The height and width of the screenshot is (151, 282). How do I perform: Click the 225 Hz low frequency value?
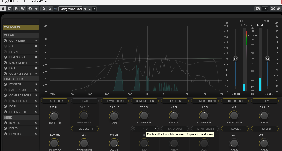[x=54, y=107]
